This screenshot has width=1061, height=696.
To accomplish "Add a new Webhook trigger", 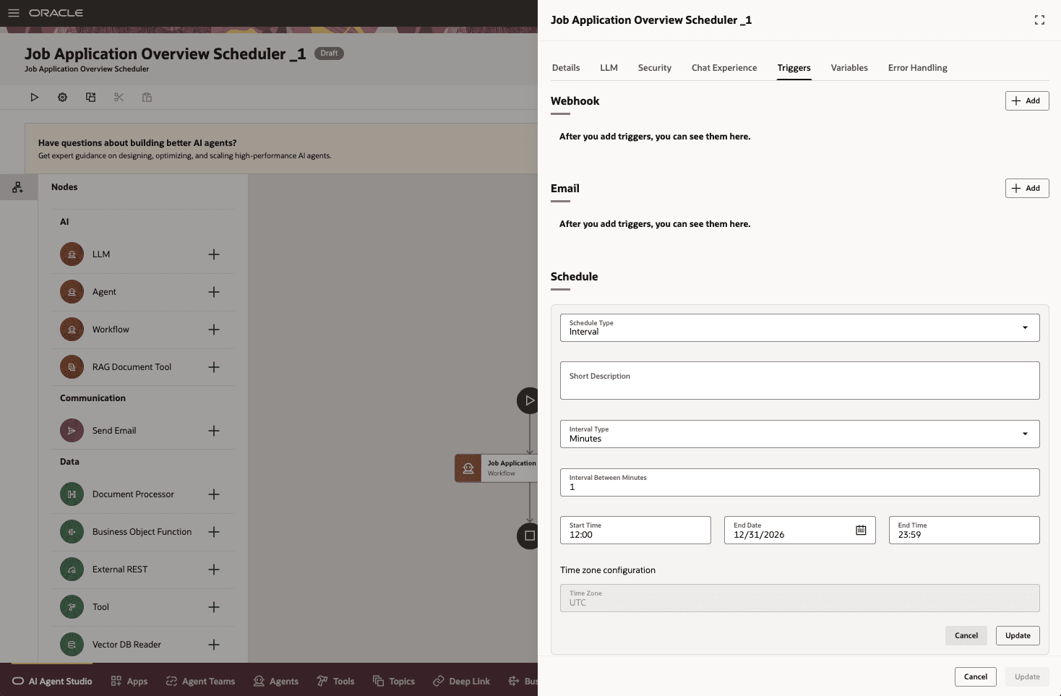I will coord(1026,100).
